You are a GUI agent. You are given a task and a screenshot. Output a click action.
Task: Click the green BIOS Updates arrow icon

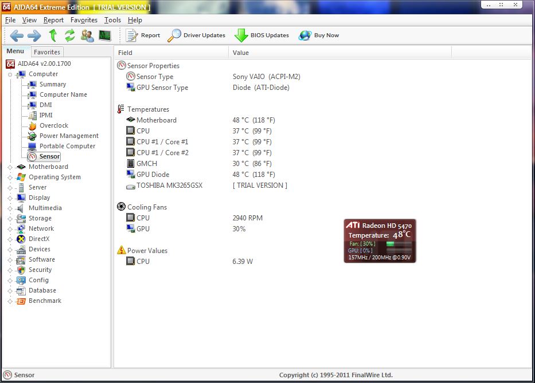click(241, 35)
